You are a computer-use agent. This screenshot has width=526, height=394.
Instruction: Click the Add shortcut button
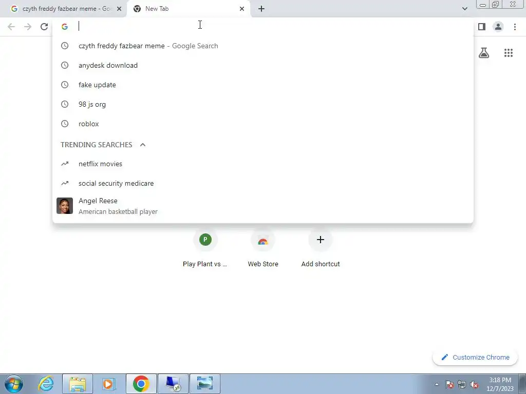coord(321,248)
